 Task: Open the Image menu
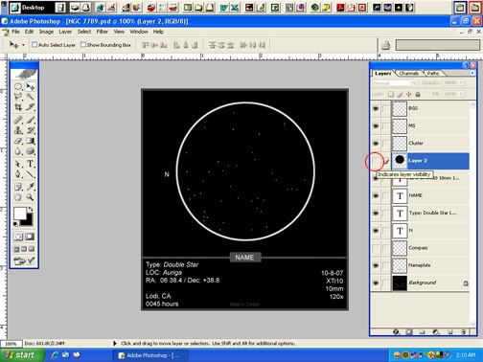pos(46,32)
